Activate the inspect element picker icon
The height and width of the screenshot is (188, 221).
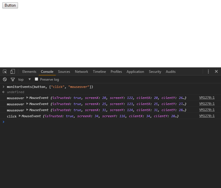click(5, 72)
